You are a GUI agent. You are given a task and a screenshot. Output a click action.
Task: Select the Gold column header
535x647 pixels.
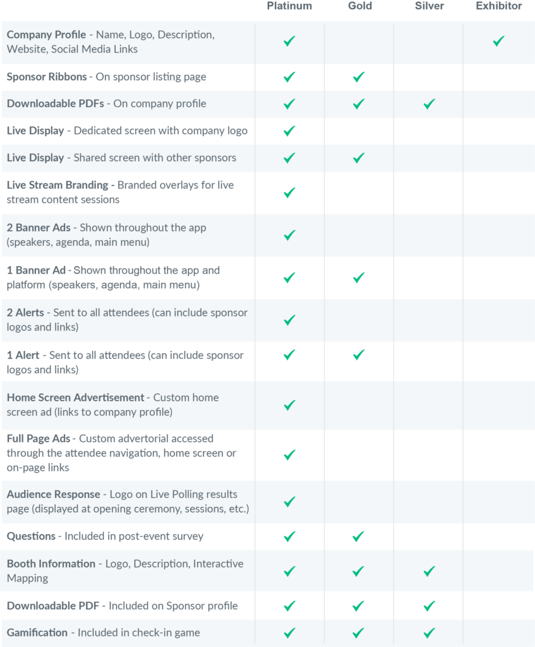coord(359,6)
